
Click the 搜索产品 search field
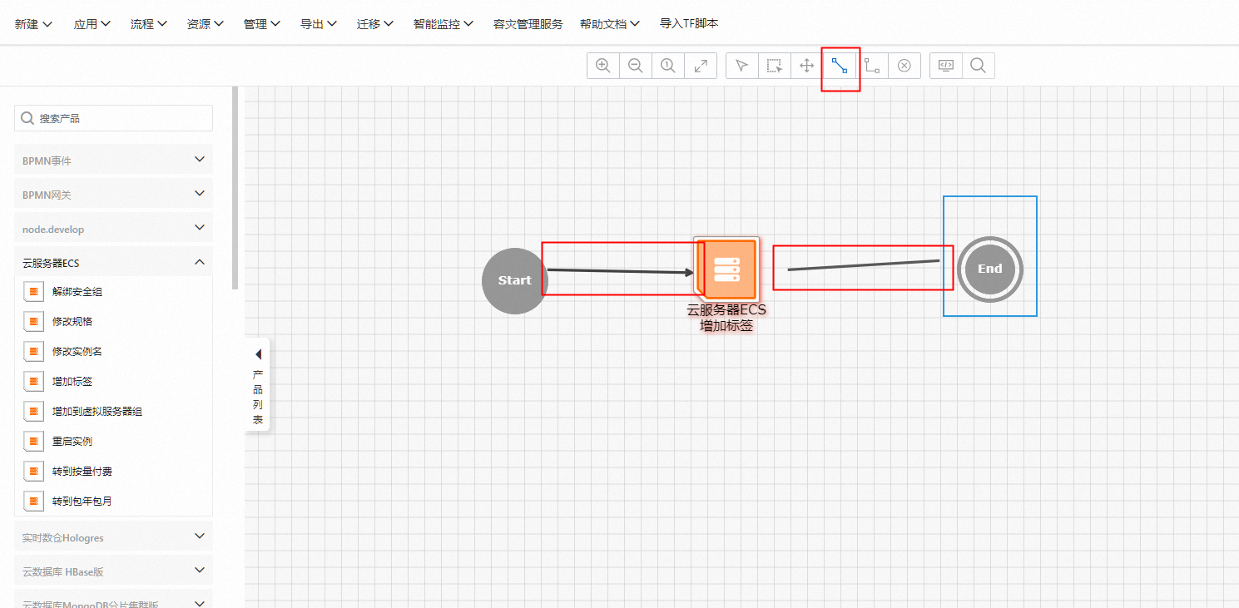(113, 118)
